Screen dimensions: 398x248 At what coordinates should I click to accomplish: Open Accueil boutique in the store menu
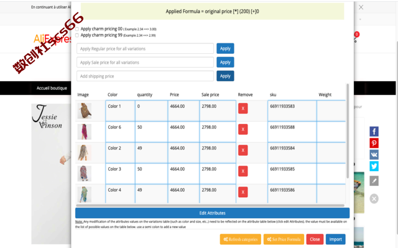[52, 88]
